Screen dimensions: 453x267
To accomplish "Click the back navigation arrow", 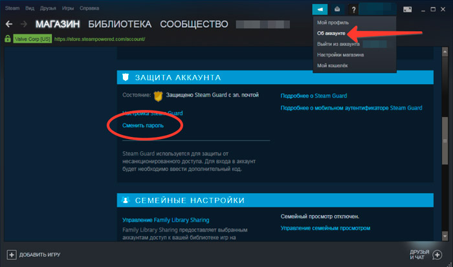I will pos(9,24).
